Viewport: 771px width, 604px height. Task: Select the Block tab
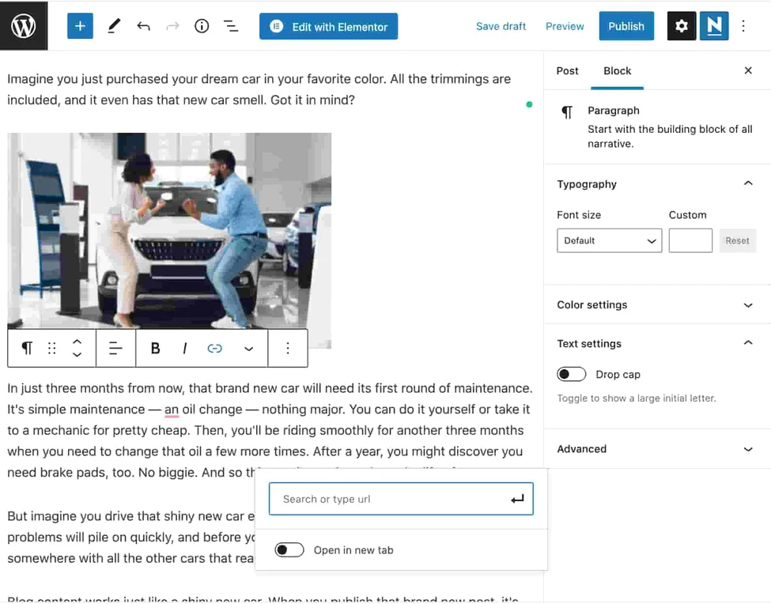tap(617, 70)
